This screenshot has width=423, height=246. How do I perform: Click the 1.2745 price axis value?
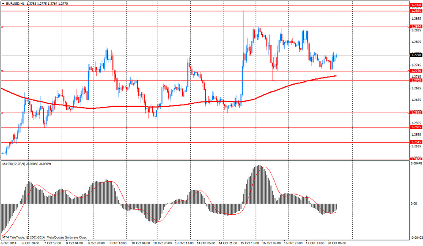(x=417, y=65)
